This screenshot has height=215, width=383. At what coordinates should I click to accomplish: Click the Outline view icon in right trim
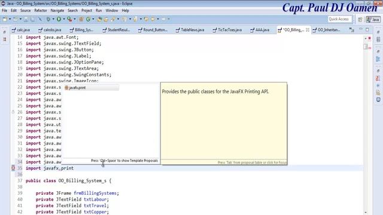point(378,59)
